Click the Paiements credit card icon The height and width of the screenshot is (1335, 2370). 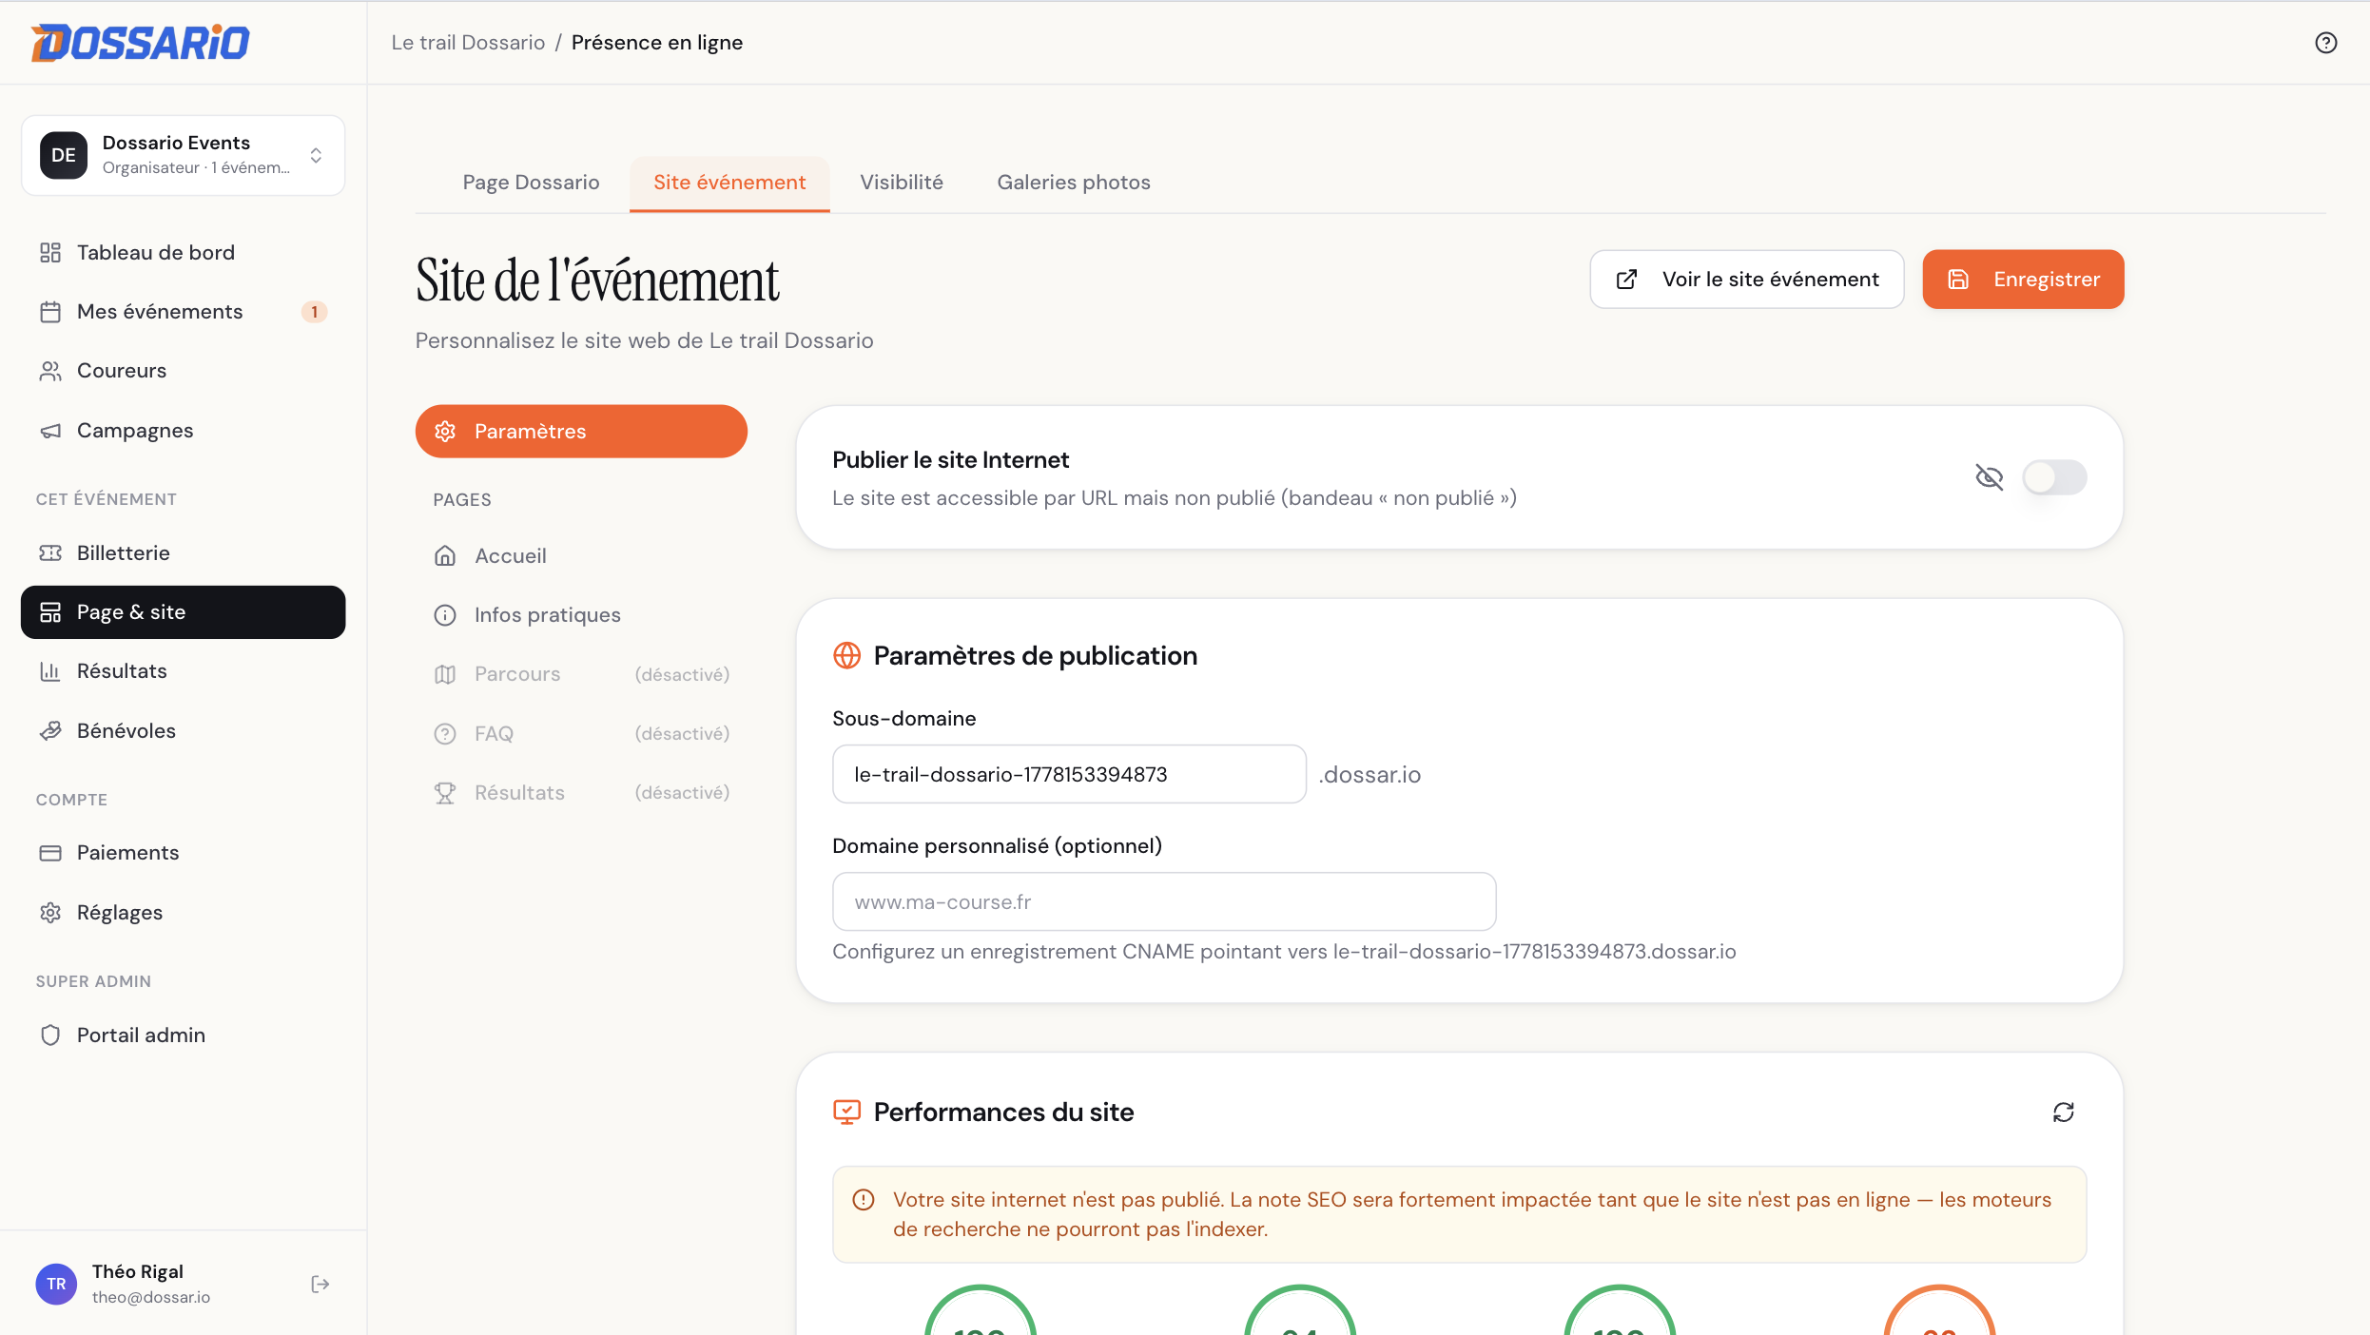tap(50, 853)
